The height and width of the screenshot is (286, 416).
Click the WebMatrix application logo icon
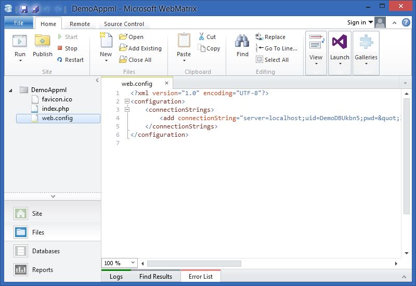coord(8,9)
